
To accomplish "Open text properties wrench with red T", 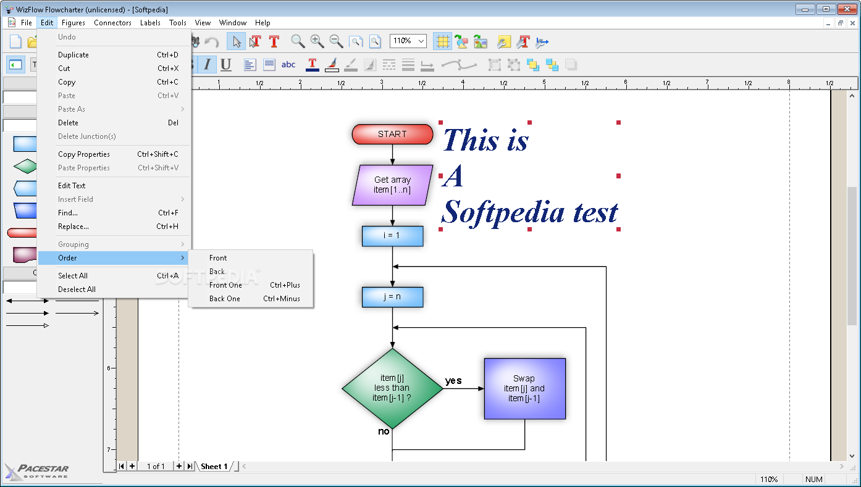I will pos(523,41).
